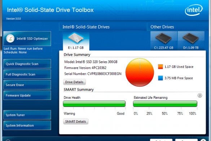The width and height of the screenshot is (211, 141).
Task: Click the text 'Serial Number: CVPR108603CF300EGN'
Action: [93, 74]
